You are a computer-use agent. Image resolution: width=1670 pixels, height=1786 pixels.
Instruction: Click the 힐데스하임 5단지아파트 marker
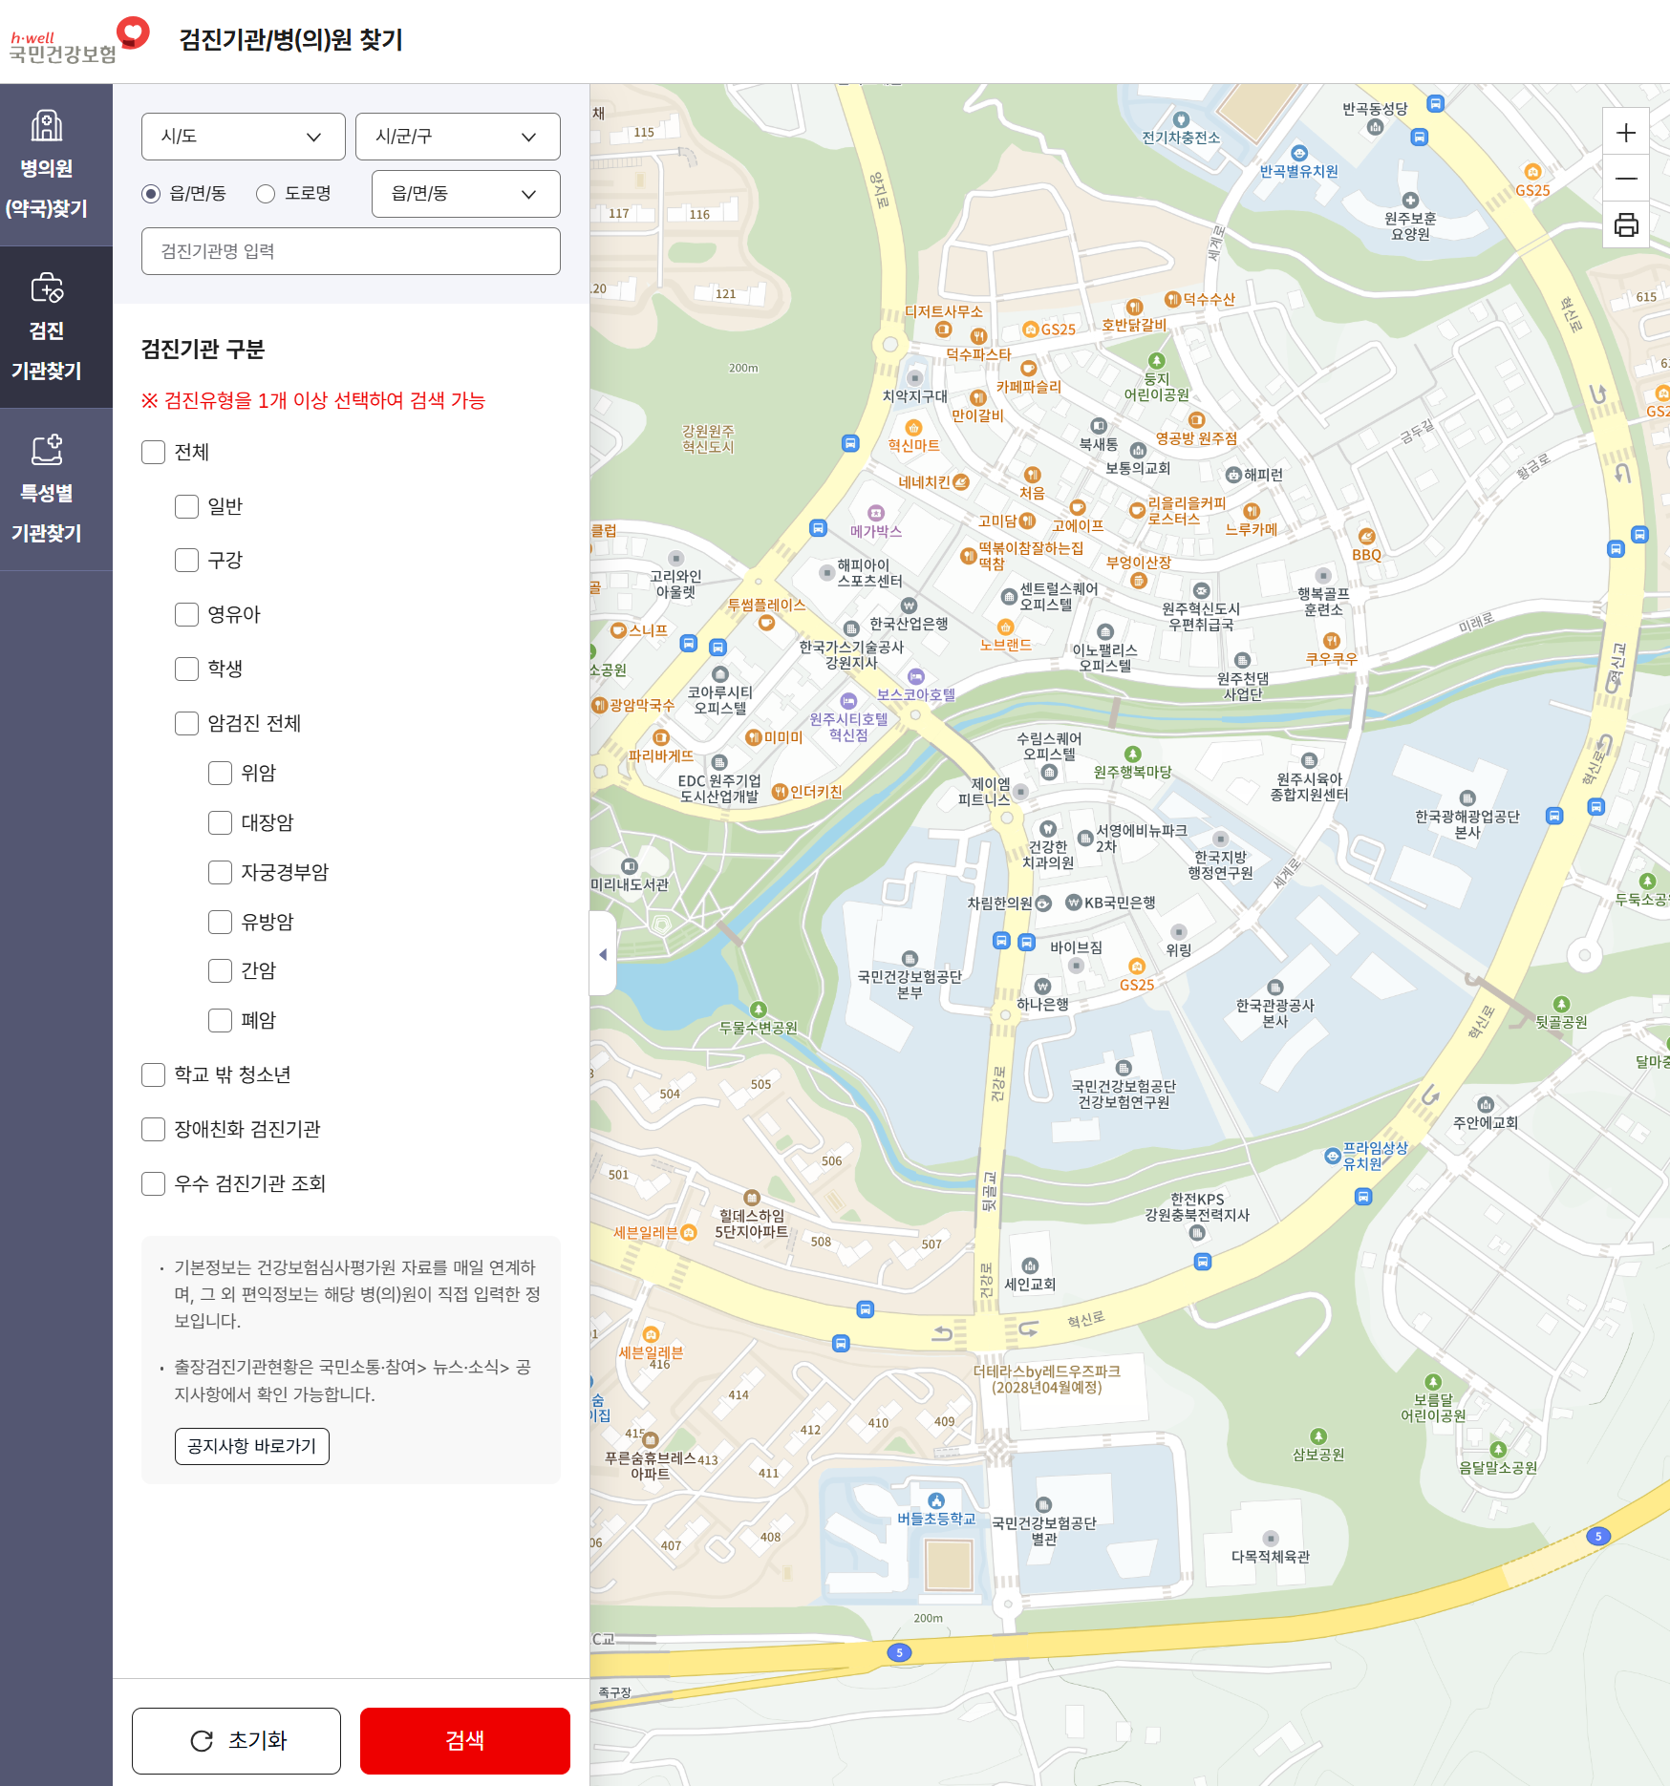point(752,1198)
